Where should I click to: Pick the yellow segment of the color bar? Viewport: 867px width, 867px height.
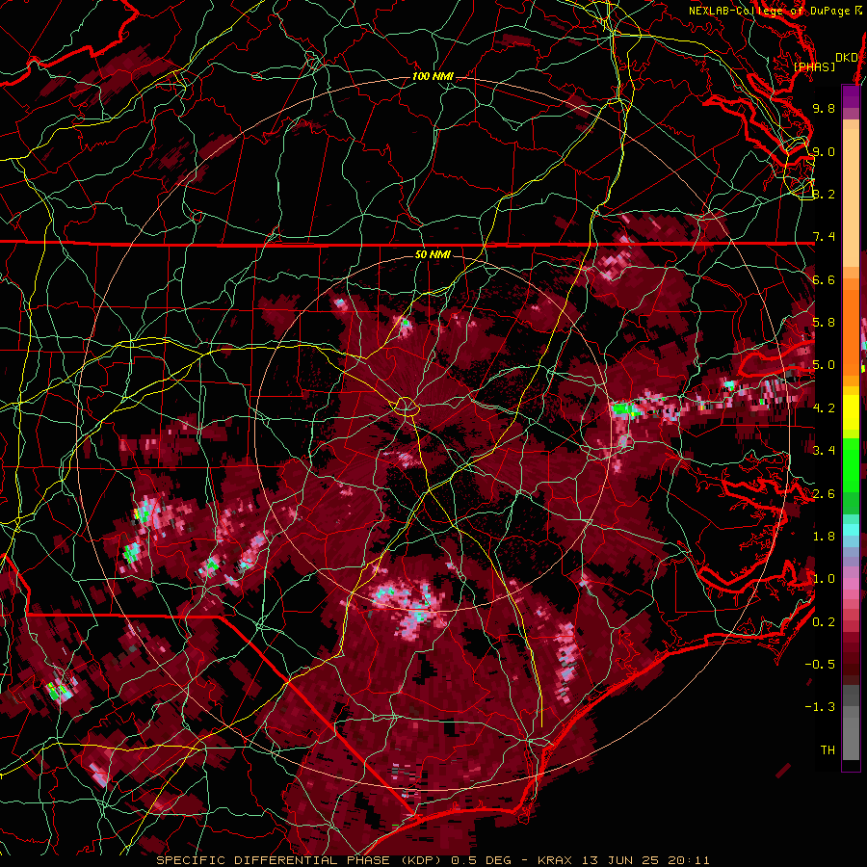851,412
